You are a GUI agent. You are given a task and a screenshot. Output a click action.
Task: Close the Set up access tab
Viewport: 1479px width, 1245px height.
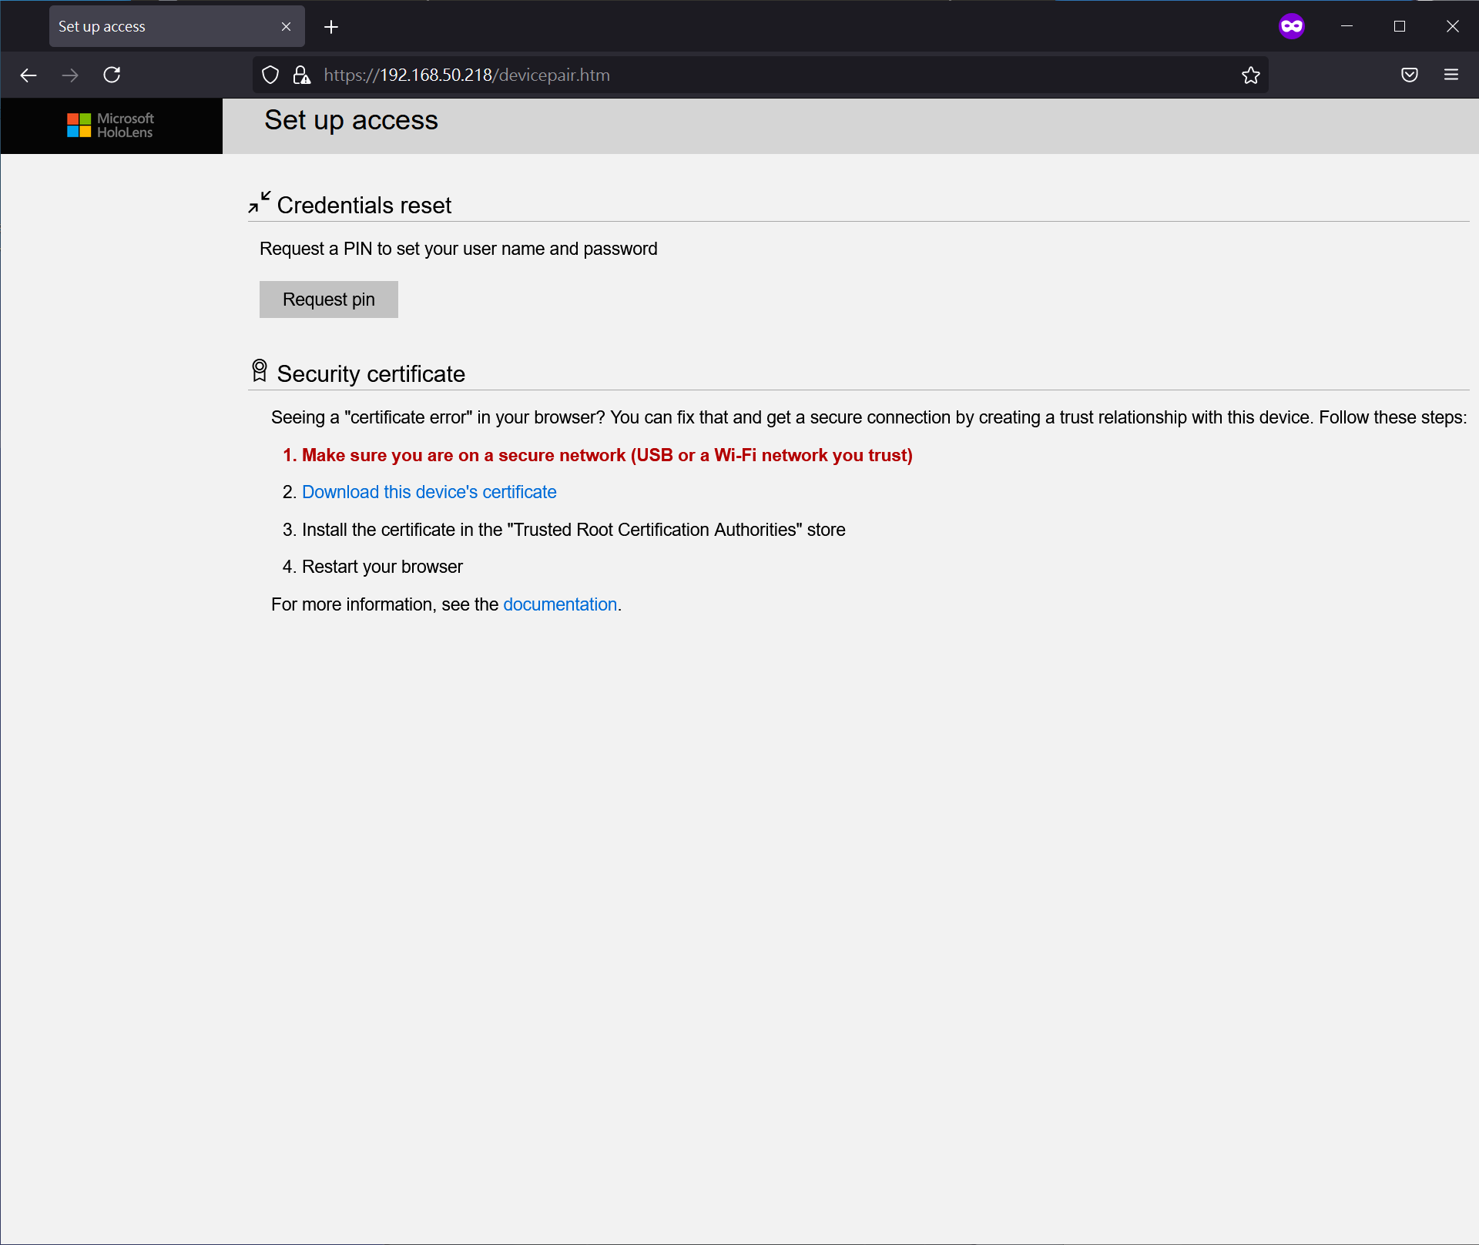286,26
